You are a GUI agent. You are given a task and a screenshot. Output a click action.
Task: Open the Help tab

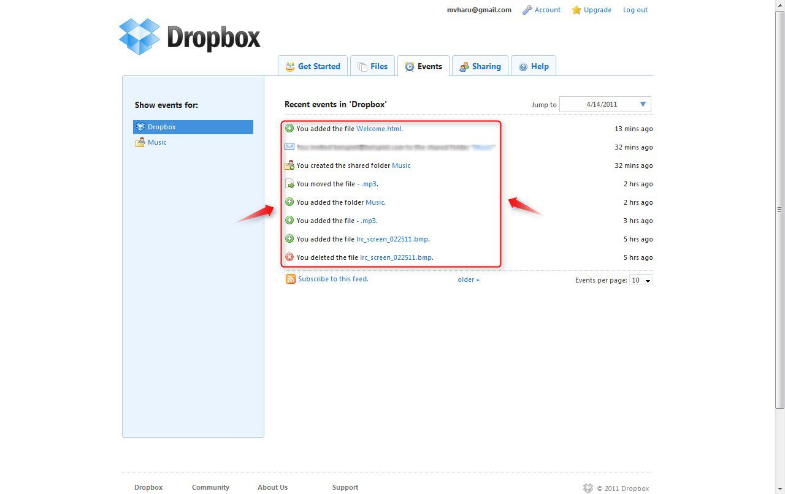tap(534, 66)
